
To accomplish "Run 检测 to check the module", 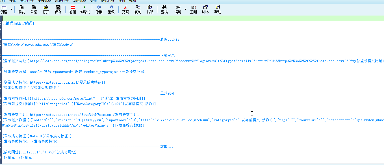I will [73, 8].
